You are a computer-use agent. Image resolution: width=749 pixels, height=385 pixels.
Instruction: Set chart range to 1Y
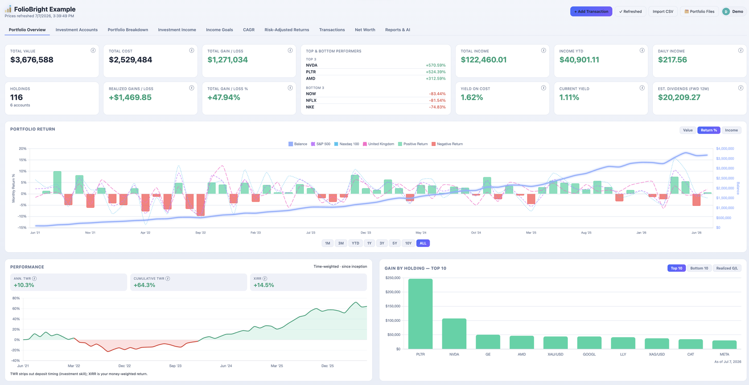click(x=369, y=243)
